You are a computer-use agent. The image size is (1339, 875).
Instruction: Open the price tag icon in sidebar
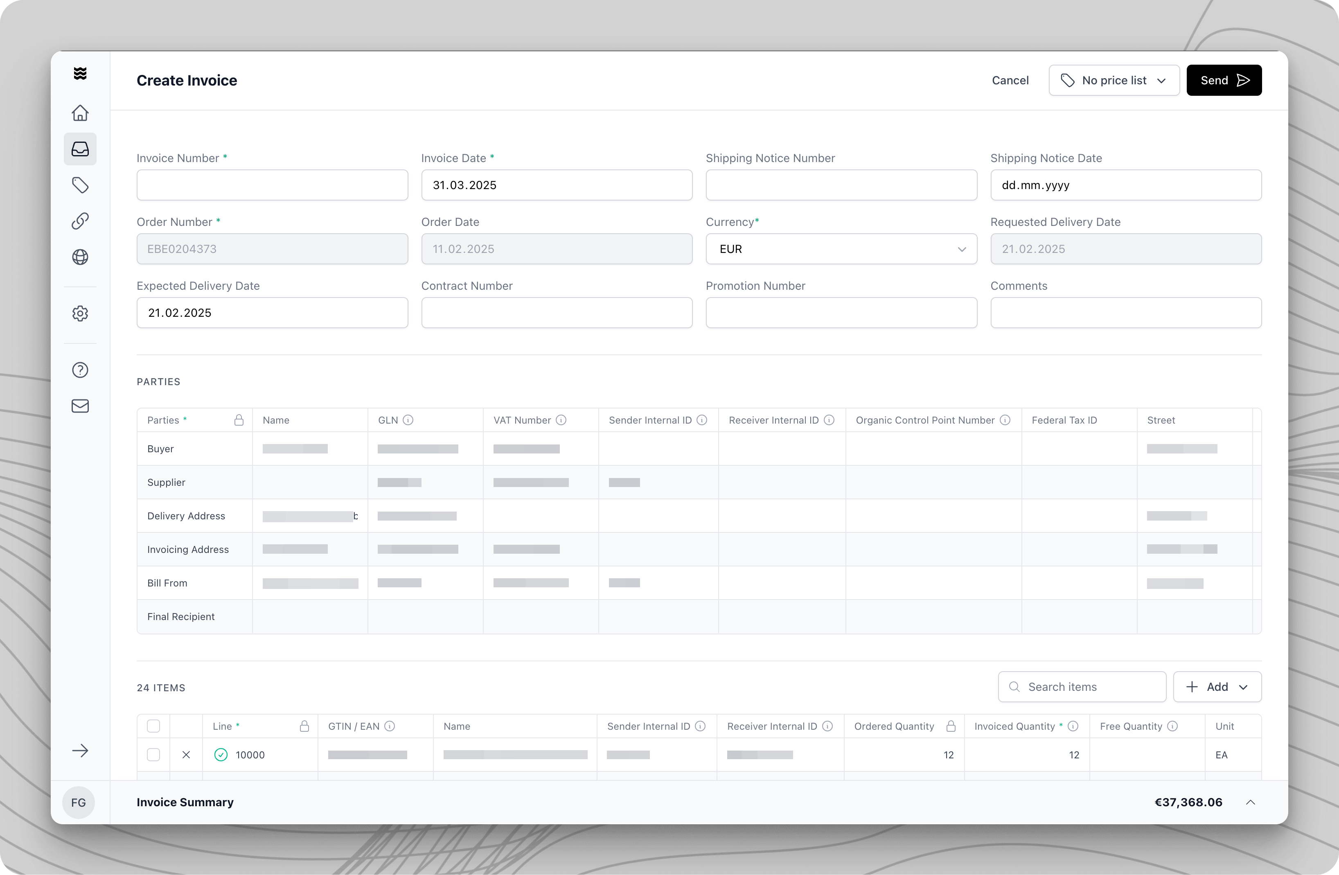[80, 185]
